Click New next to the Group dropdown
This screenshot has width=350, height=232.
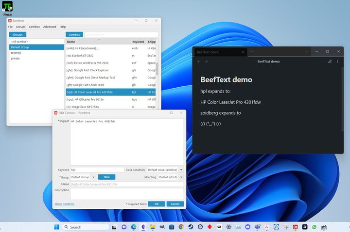click(106, 177)
